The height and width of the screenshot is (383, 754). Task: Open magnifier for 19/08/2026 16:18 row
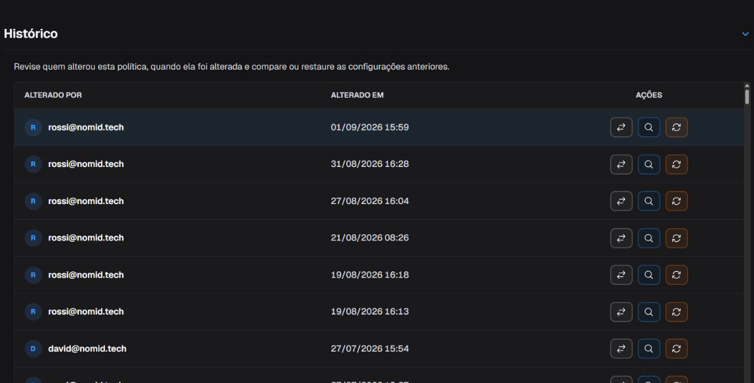[x=649, y=275]
